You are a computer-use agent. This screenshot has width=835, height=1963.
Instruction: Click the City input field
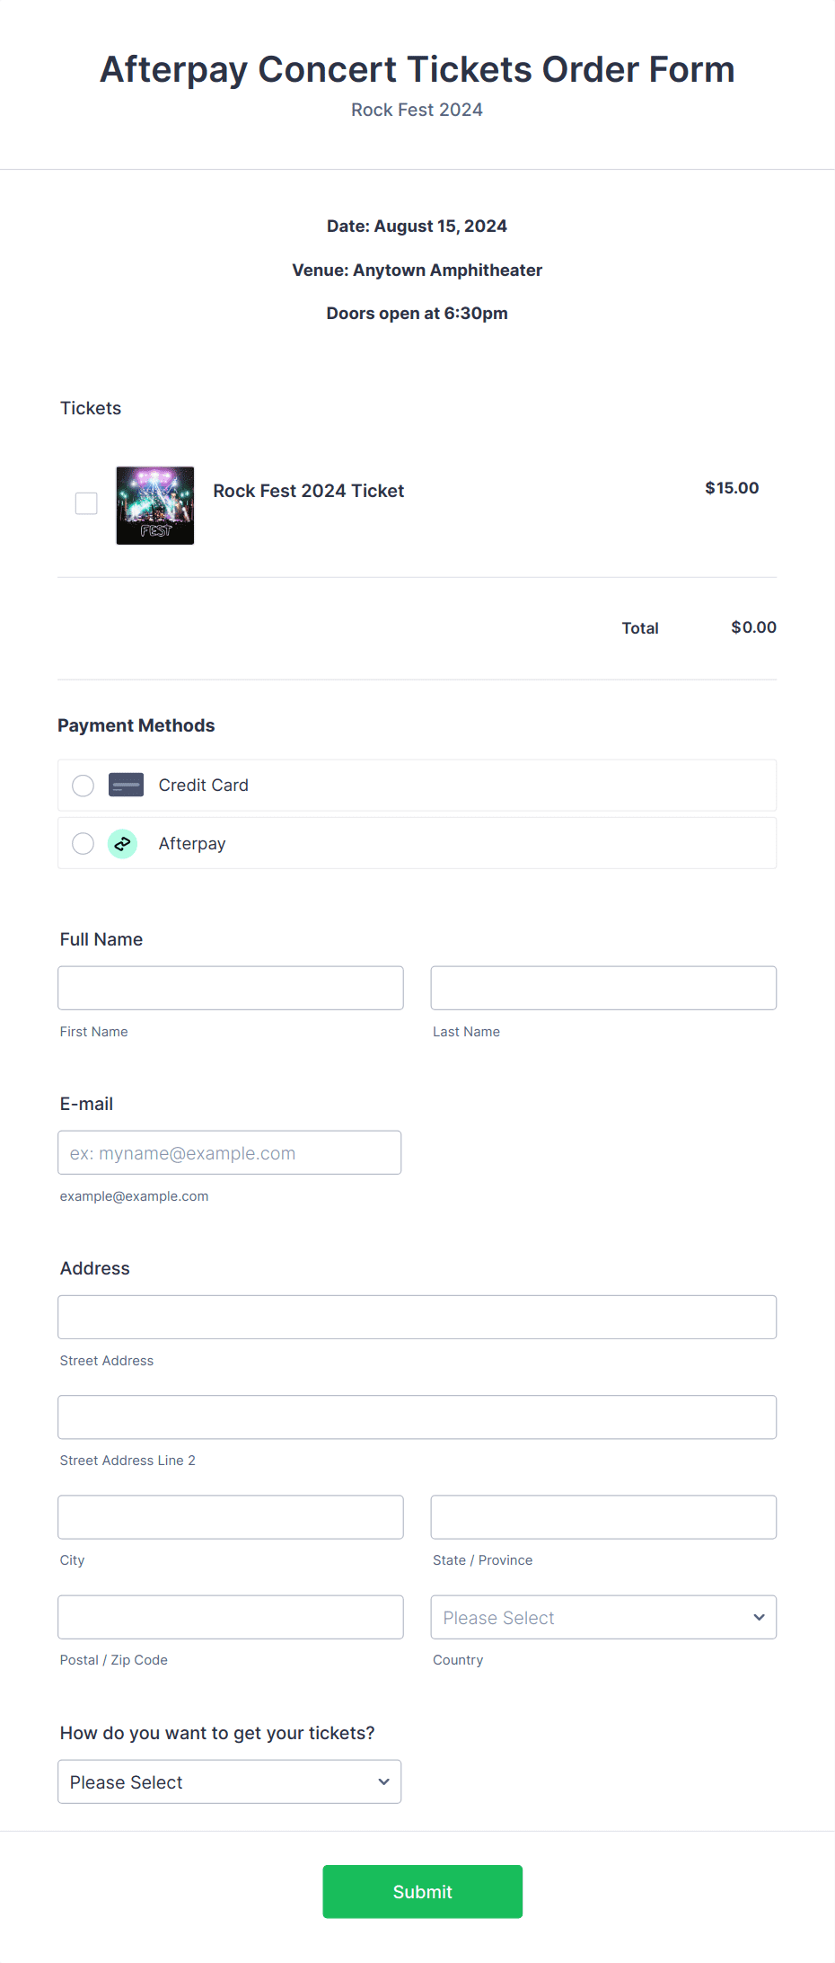click(x=230, y=1516)
